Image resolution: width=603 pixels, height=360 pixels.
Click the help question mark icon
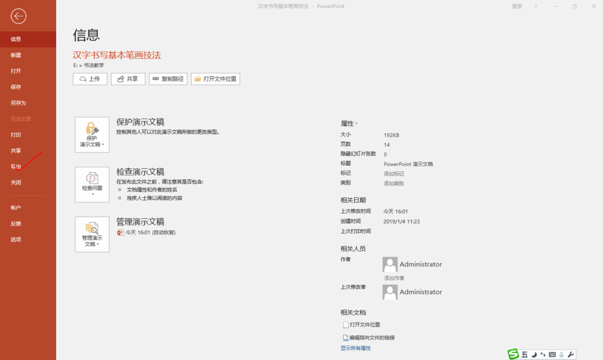[x=535, y=6]
